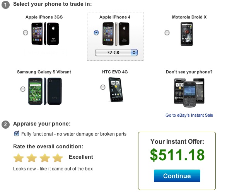Pick the Samsung Galaxy S Vibrant radio button
The image size is (232, 192).
pyautogui.click(x=23, y=89)
